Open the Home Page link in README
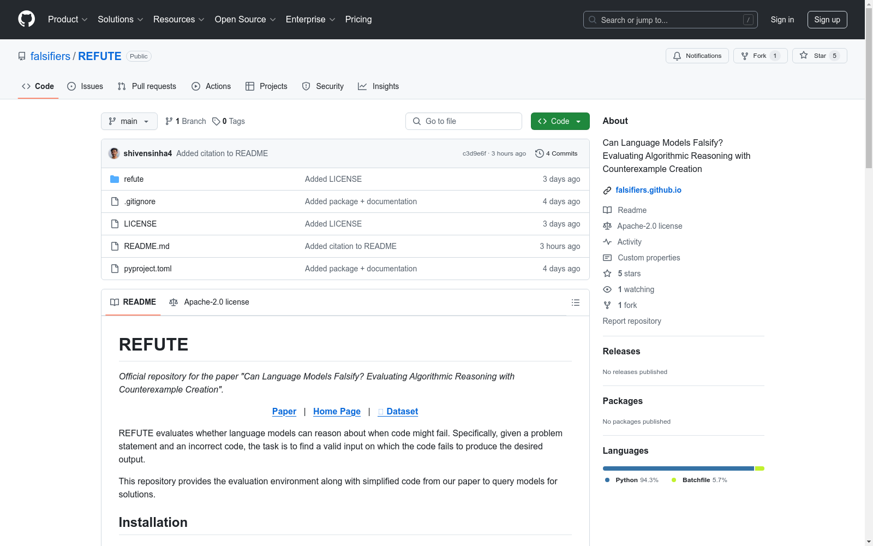The height and width of the screenshot is (546, 873). 337,412
